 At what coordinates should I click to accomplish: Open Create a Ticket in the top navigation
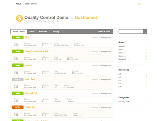pos(31,4)
